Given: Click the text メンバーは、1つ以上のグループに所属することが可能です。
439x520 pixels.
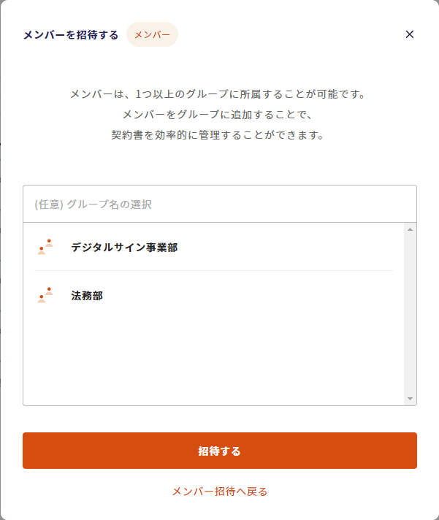Looking at the screenshot, I should click(x=218, y=94).
